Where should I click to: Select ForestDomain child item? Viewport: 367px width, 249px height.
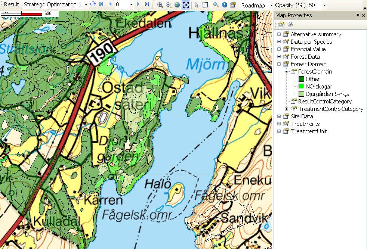pyautogui.click(x=315, y=72)
